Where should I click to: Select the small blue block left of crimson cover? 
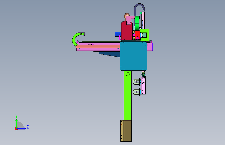coord(118,34)
